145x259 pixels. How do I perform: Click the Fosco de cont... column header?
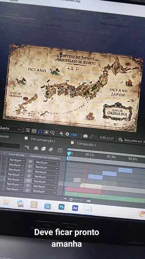pos(17,155)
